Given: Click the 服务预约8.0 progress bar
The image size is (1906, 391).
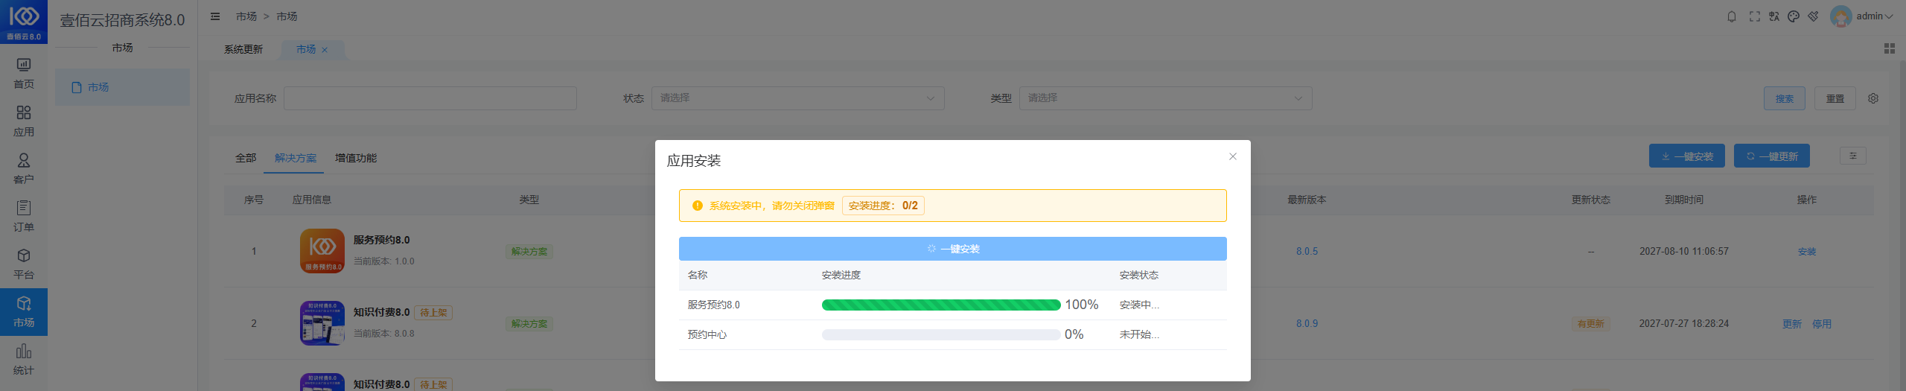Looking at the screenshot, I should (941, 305).
